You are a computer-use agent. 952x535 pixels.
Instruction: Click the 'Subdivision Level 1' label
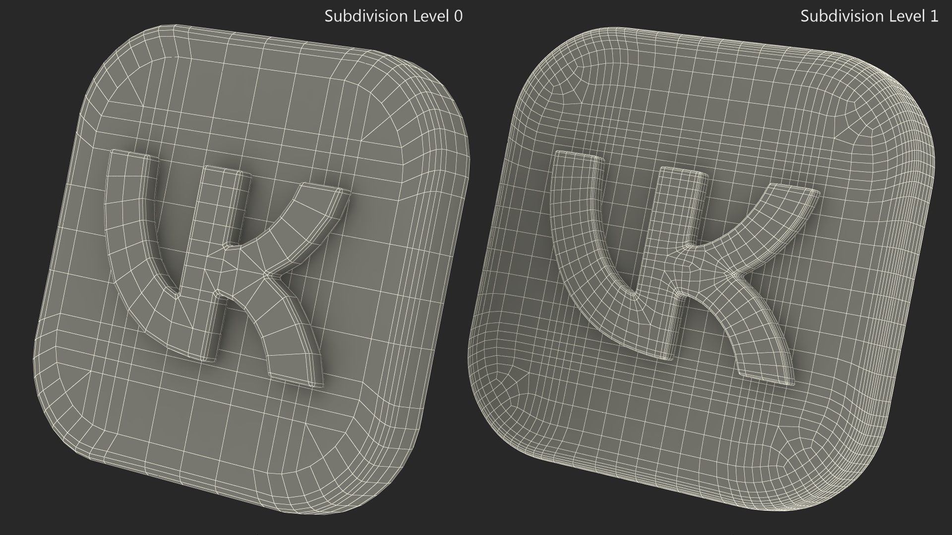coord(869,16)
